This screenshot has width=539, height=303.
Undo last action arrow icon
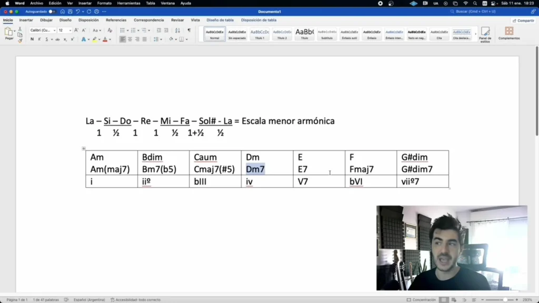pyautogui.click(x=78, y=12)
